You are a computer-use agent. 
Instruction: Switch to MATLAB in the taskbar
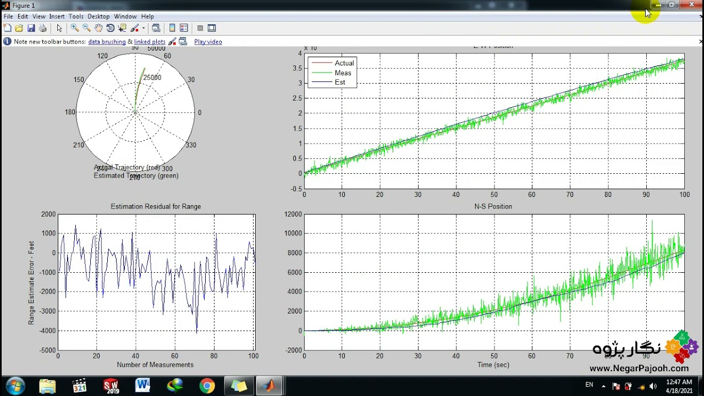pos(269,386)
